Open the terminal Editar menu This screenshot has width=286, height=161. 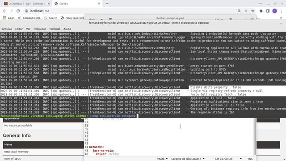point(19,29)
